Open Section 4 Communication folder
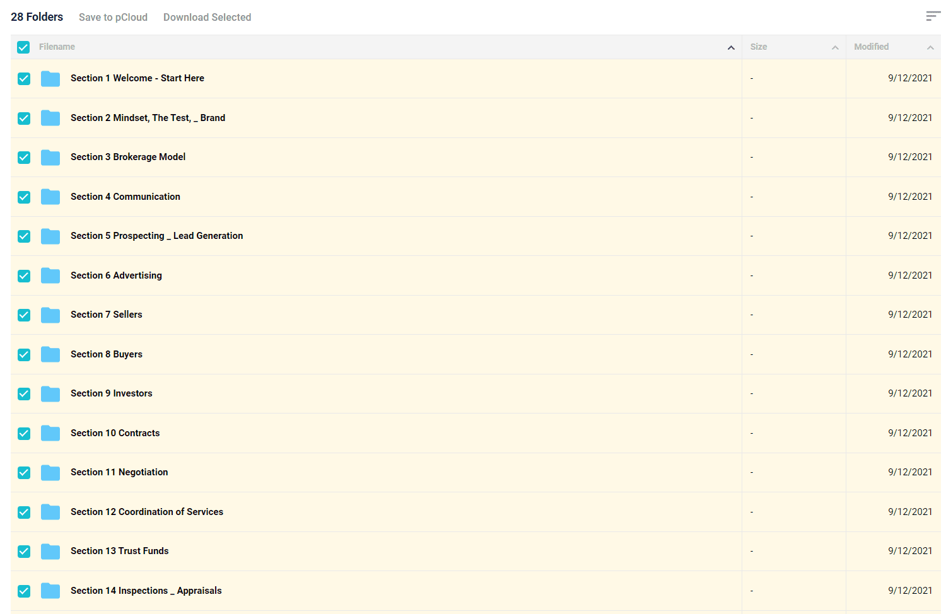 (126, 197)
